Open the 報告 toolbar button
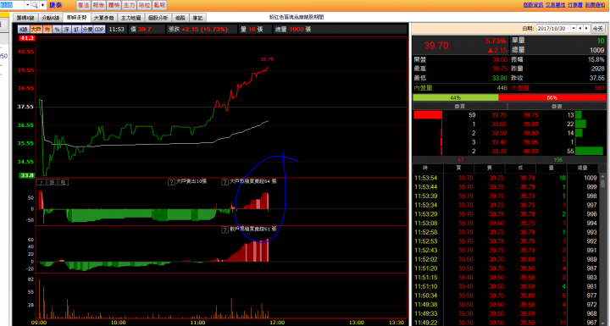This screenshot has height=326, width=610. tap(98, 5)
